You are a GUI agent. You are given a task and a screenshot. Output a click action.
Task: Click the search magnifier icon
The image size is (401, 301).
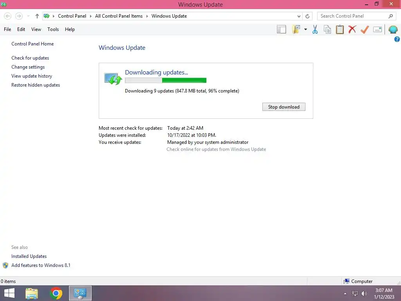390,16
